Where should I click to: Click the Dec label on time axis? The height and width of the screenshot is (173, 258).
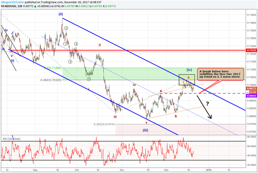[166, 170]
